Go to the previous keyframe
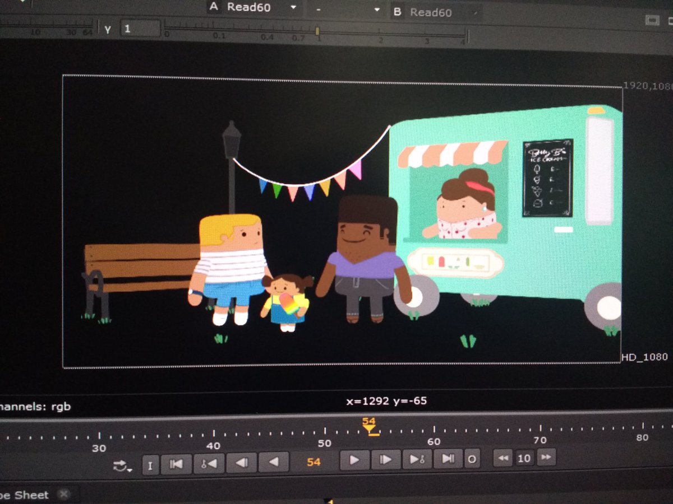 click(209, 463)
